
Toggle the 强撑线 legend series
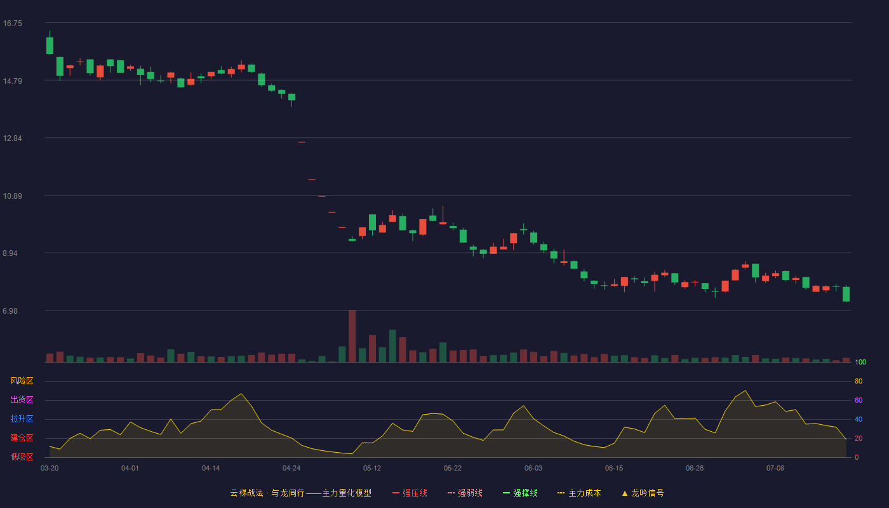[520, 493]
